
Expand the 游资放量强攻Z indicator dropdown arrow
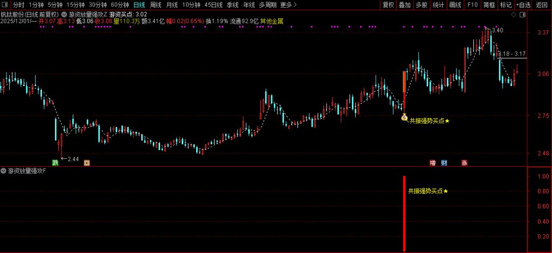(x=64, y=15)
